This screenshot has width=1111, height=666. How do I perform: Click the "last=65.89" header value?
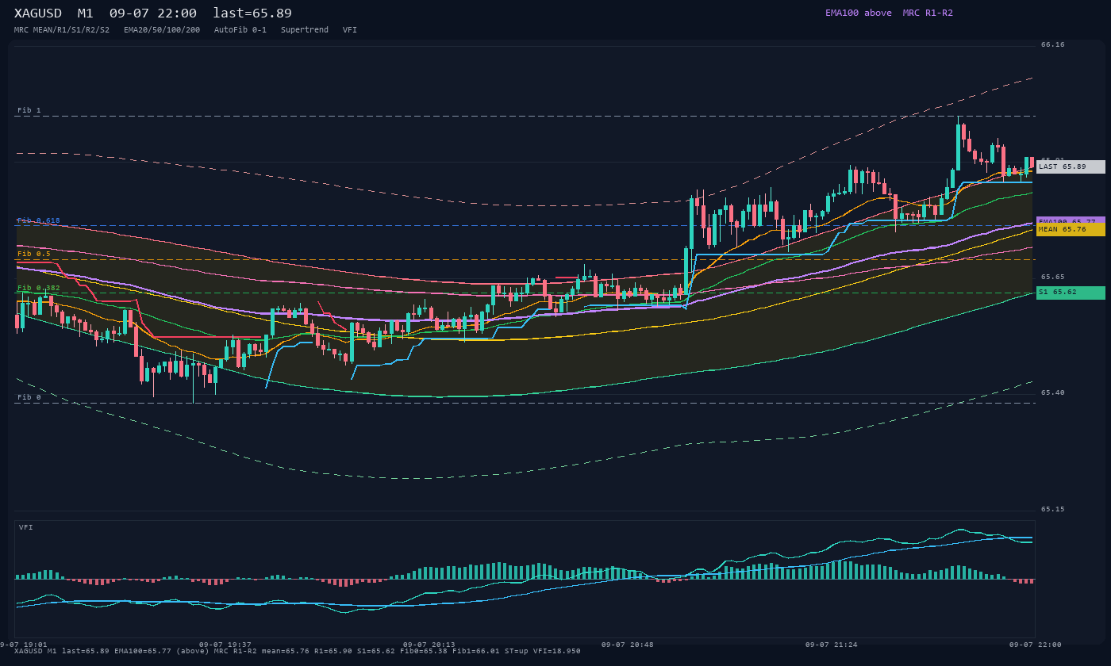(252, 13)
